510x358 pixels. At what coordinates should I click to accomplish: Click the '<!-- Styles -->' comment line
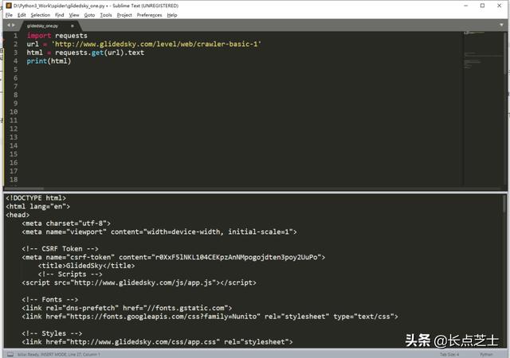click(52, 333)
